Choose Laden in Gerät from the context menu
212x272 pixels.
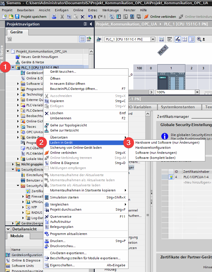pyautogui.click(x=86, y=142)
